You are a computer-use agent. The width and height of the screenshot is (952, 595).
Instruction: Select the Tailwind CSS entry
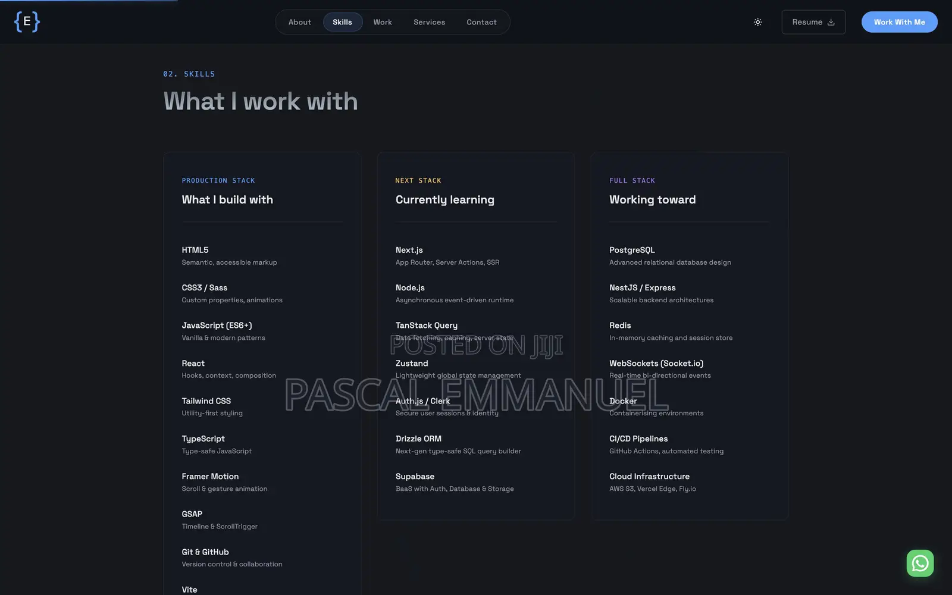tap(206, 401)
